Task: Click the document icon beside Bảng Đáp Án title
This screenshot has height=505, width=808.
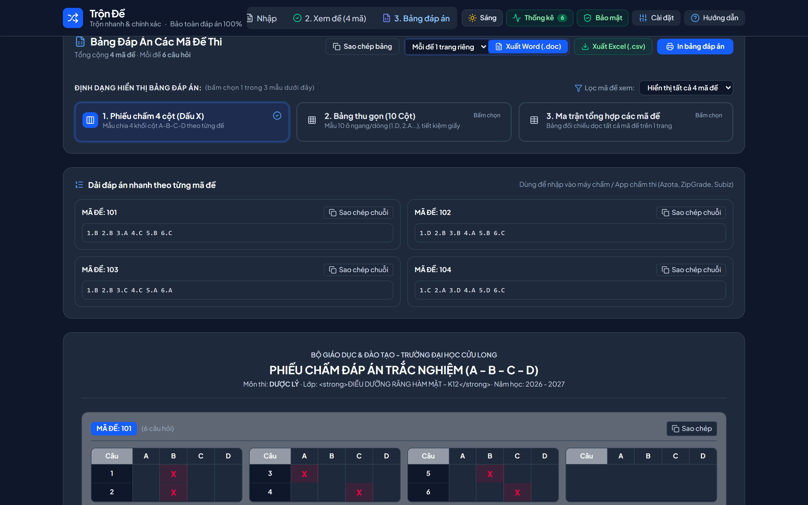Action: coord(80,42)
